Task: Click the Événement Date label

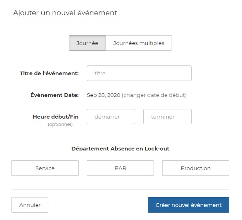Action: click(54, 95)
